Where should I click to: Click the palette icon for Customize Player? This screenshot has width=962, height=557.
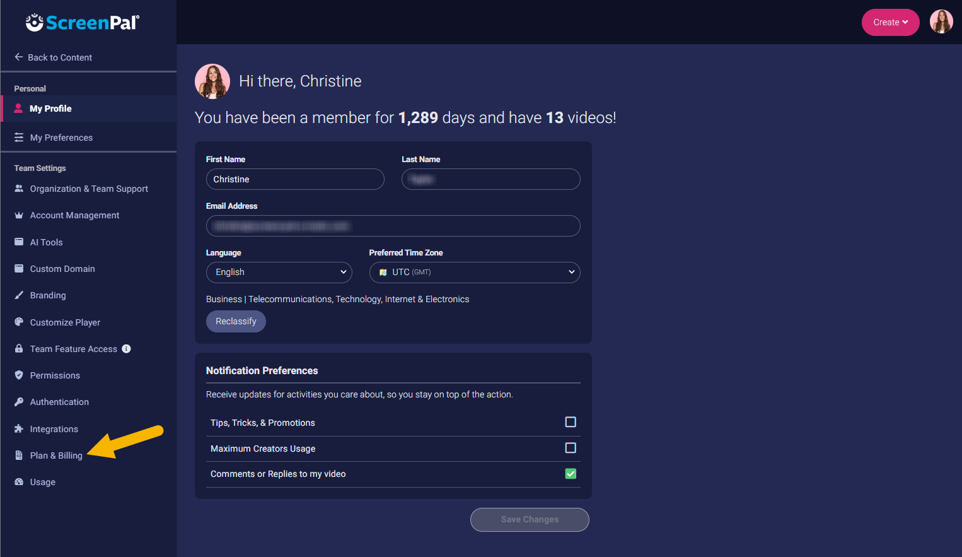(19, 322)
